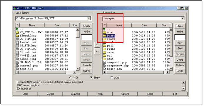Select the ASCII transfer mode radio button
This screenshot has width=204, height=106.
(70, 77)
